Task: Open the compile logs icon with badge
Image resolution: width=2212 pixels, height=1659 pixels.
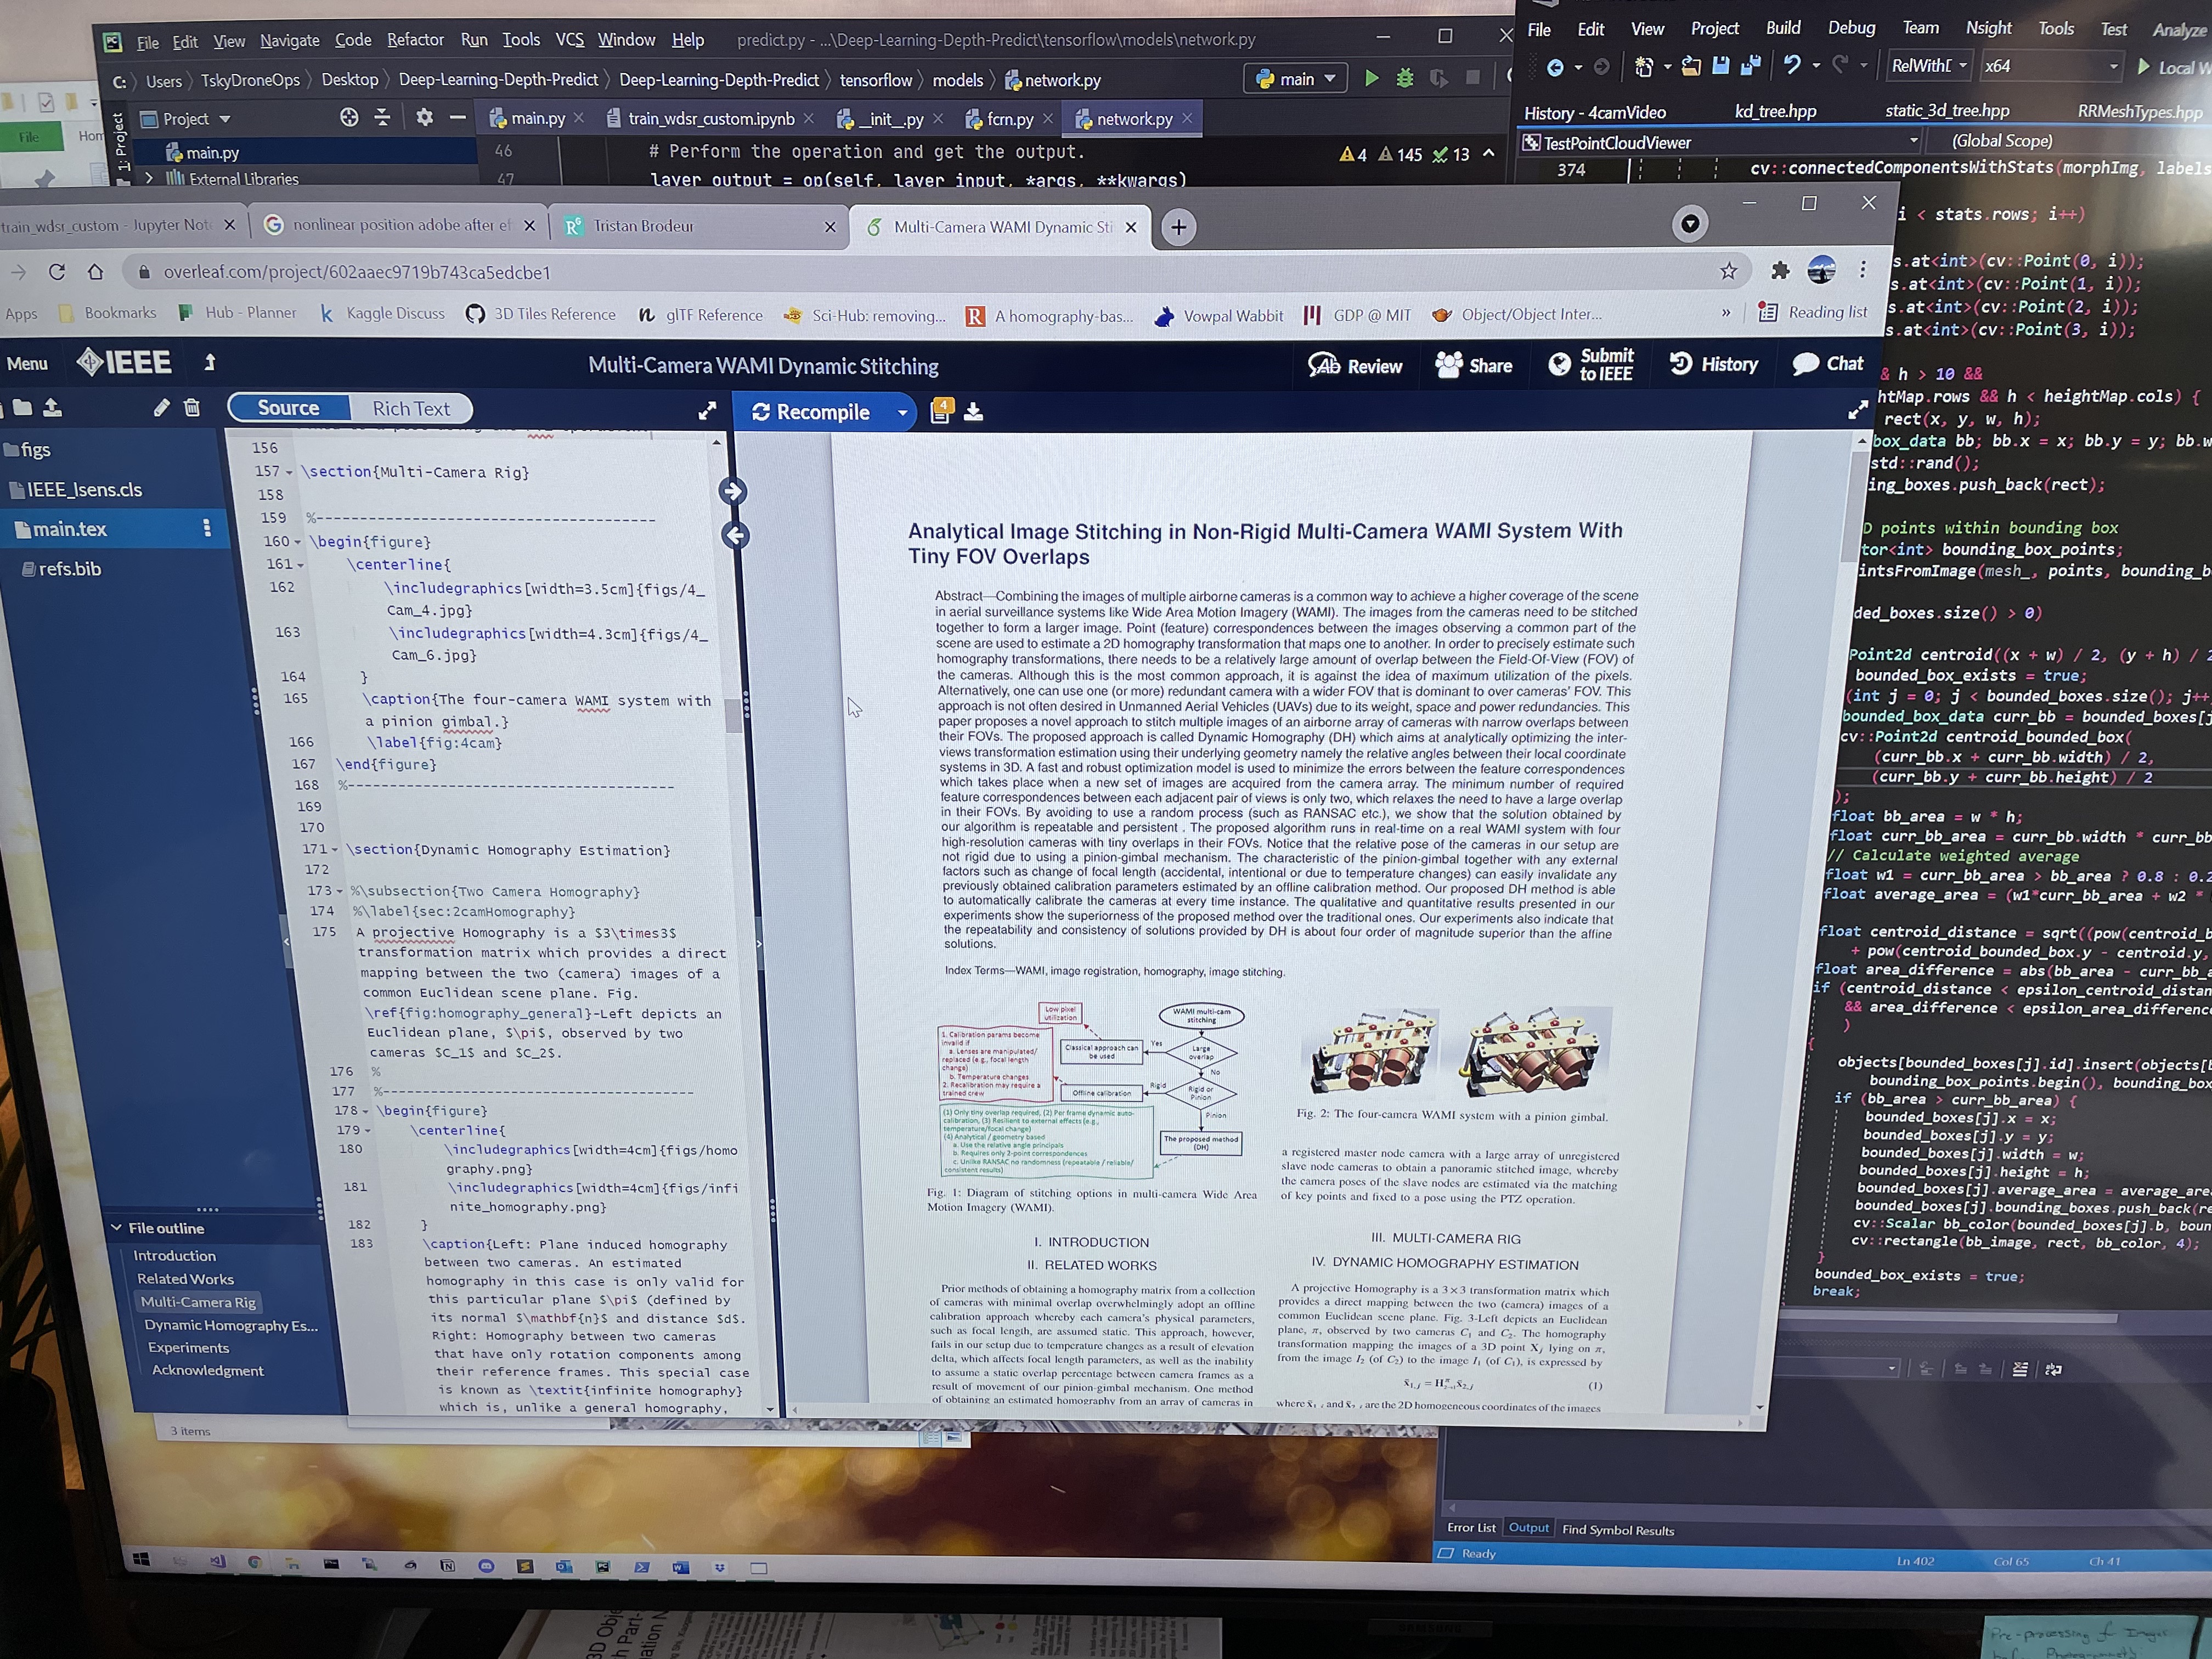Action: (x=941, y=411)
